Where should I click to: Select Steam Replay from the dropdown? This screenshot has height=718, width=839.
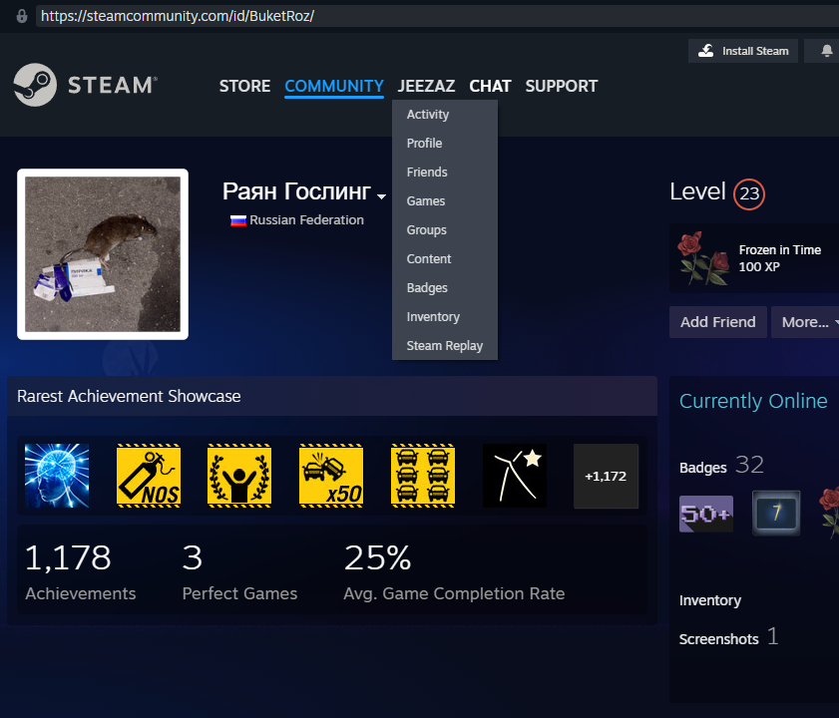[445, 346]
